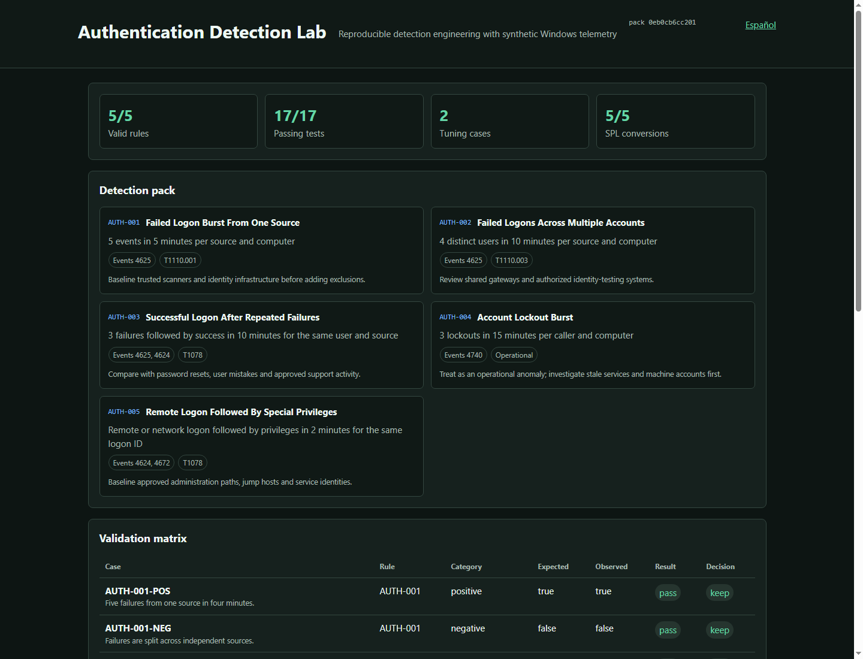Click the 5 events in 5 minutes description
The image size is (863, 659).
(201, 241)
